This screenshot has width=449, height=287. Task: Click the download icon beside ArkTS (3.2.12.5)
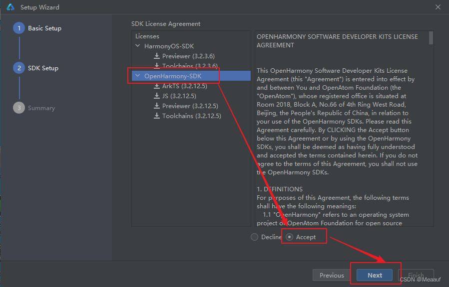[x=157, y=86]
